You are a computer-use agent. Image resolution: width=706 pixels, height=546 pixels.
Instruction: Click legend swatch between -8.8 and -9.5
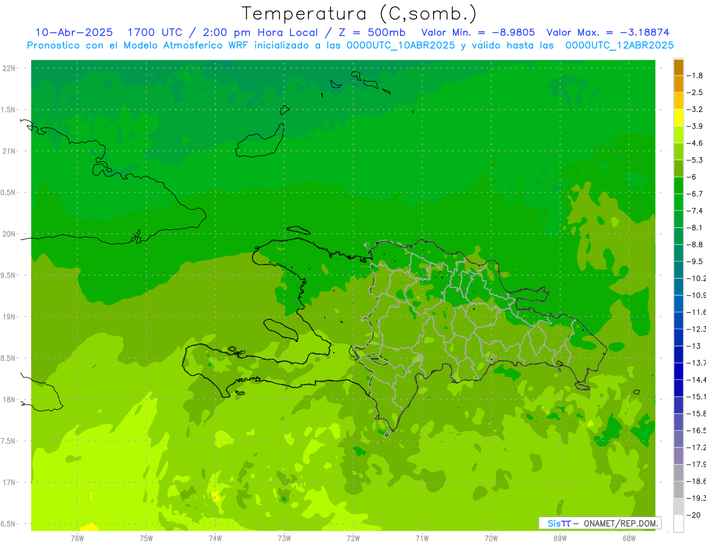(678, 253)
